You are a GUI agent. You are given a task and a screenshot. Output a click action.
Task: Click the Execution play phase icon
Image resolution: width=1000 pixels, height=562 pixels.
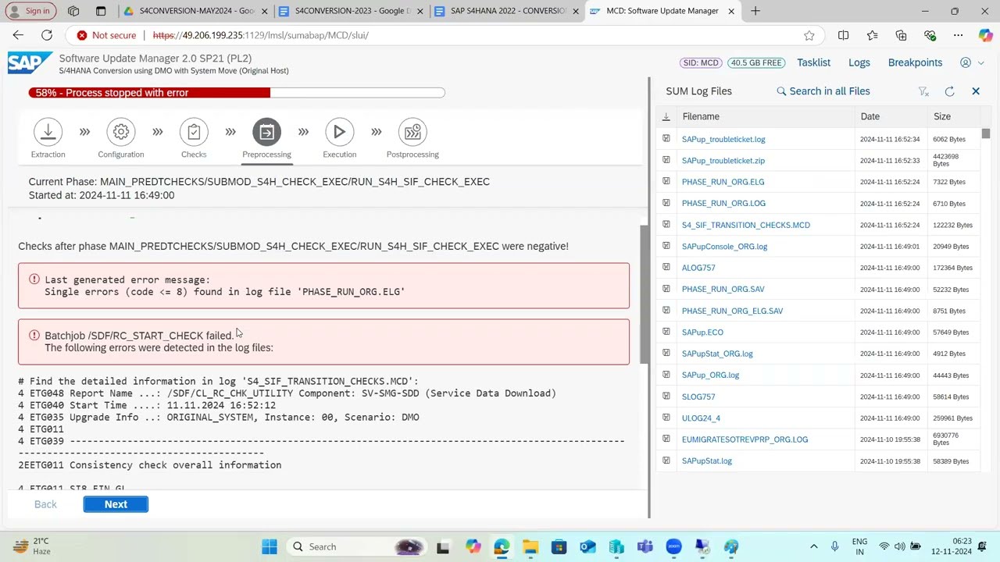339,132
